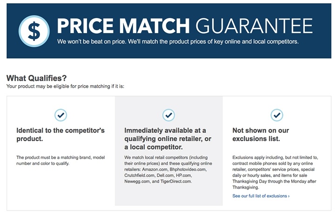335x217 pixels.
Task: Click Immediately available at a qualifying online retailer heading
Action: 167,138
